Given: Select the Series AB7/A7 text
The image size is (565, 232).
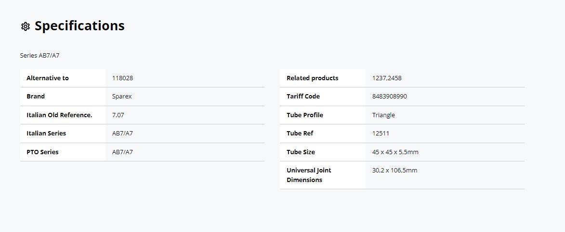Looking at the screenshot, I should point(39,56).
